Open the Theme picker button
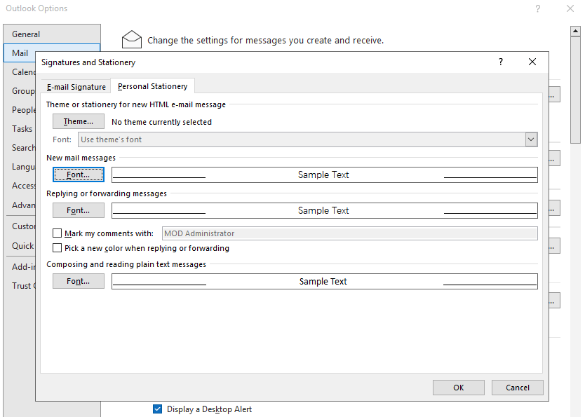The image size is (585, 417). (x=79, y=121)
